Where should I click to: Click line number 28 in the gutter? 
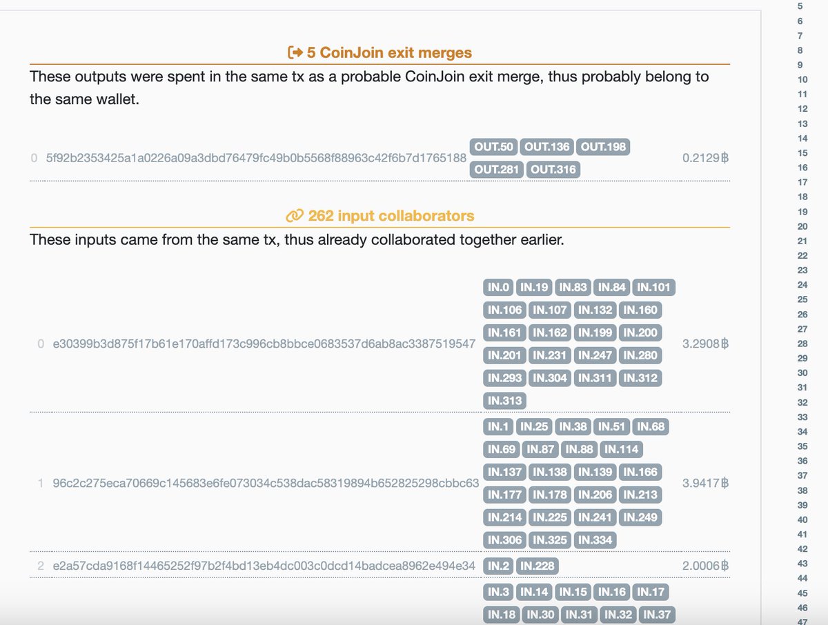tap(802, 344)
